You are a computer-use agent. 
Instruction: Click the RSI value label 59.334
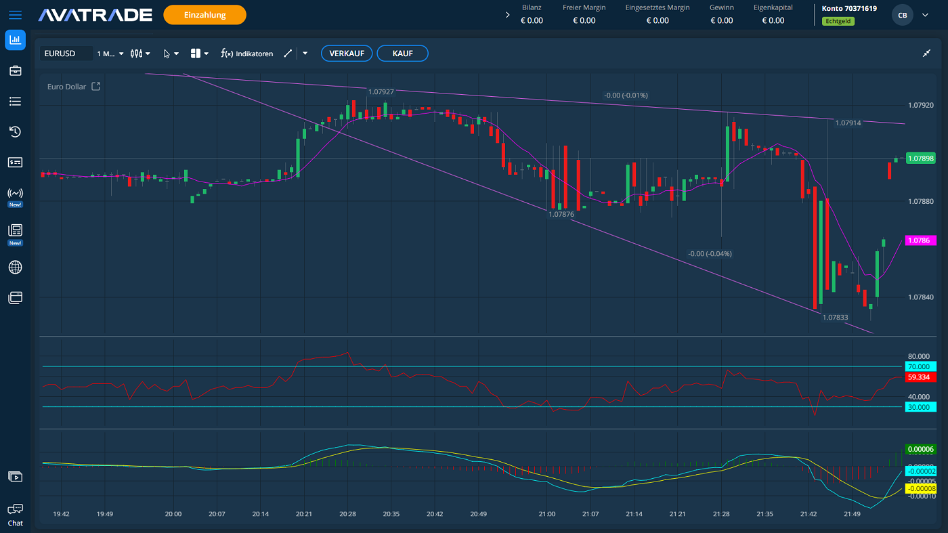coord(920,377)
